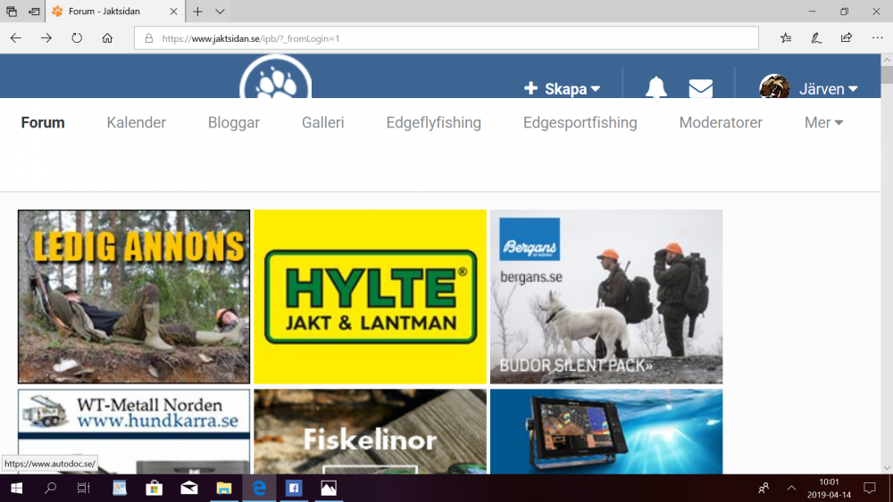The height and width of the screenshot is (502, 893).
Task: Open the Järven user menu
Action: (x=809, y=88)
